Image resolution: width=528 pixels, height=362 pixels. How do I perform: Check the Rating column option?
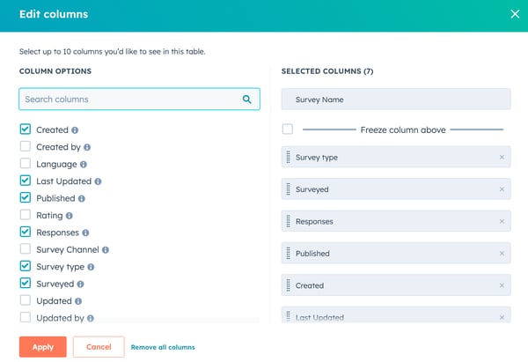[26, 216]
